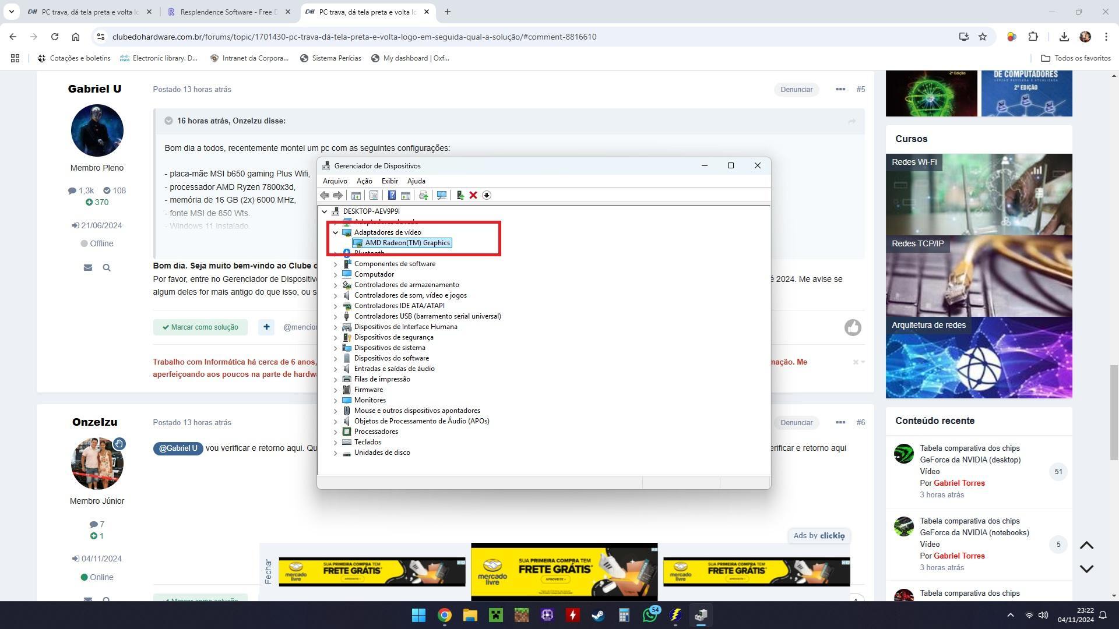The image size is (1119, 629).
Task: Collapse the DESKTOP-AEV9P9I root node
Action: pyautogui.click(x=325, y=211)
